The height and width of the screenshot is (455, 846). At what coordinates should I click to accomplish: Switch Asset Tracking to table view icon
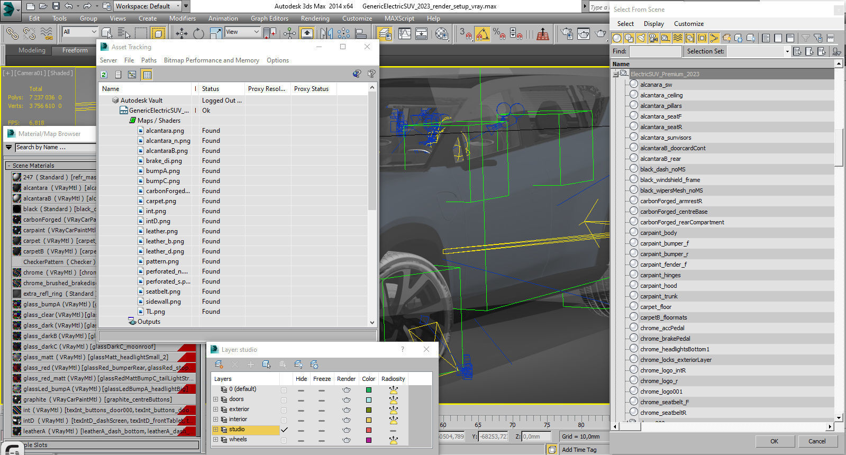147,75
